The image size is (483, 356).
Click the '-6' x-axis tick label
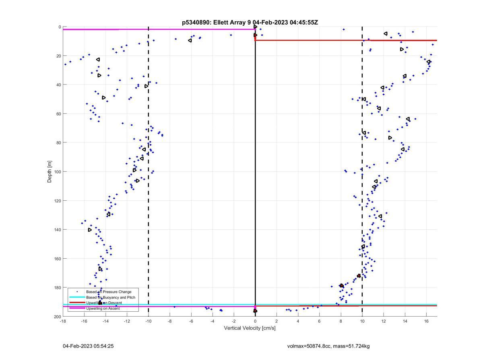[x=191, y=321]
